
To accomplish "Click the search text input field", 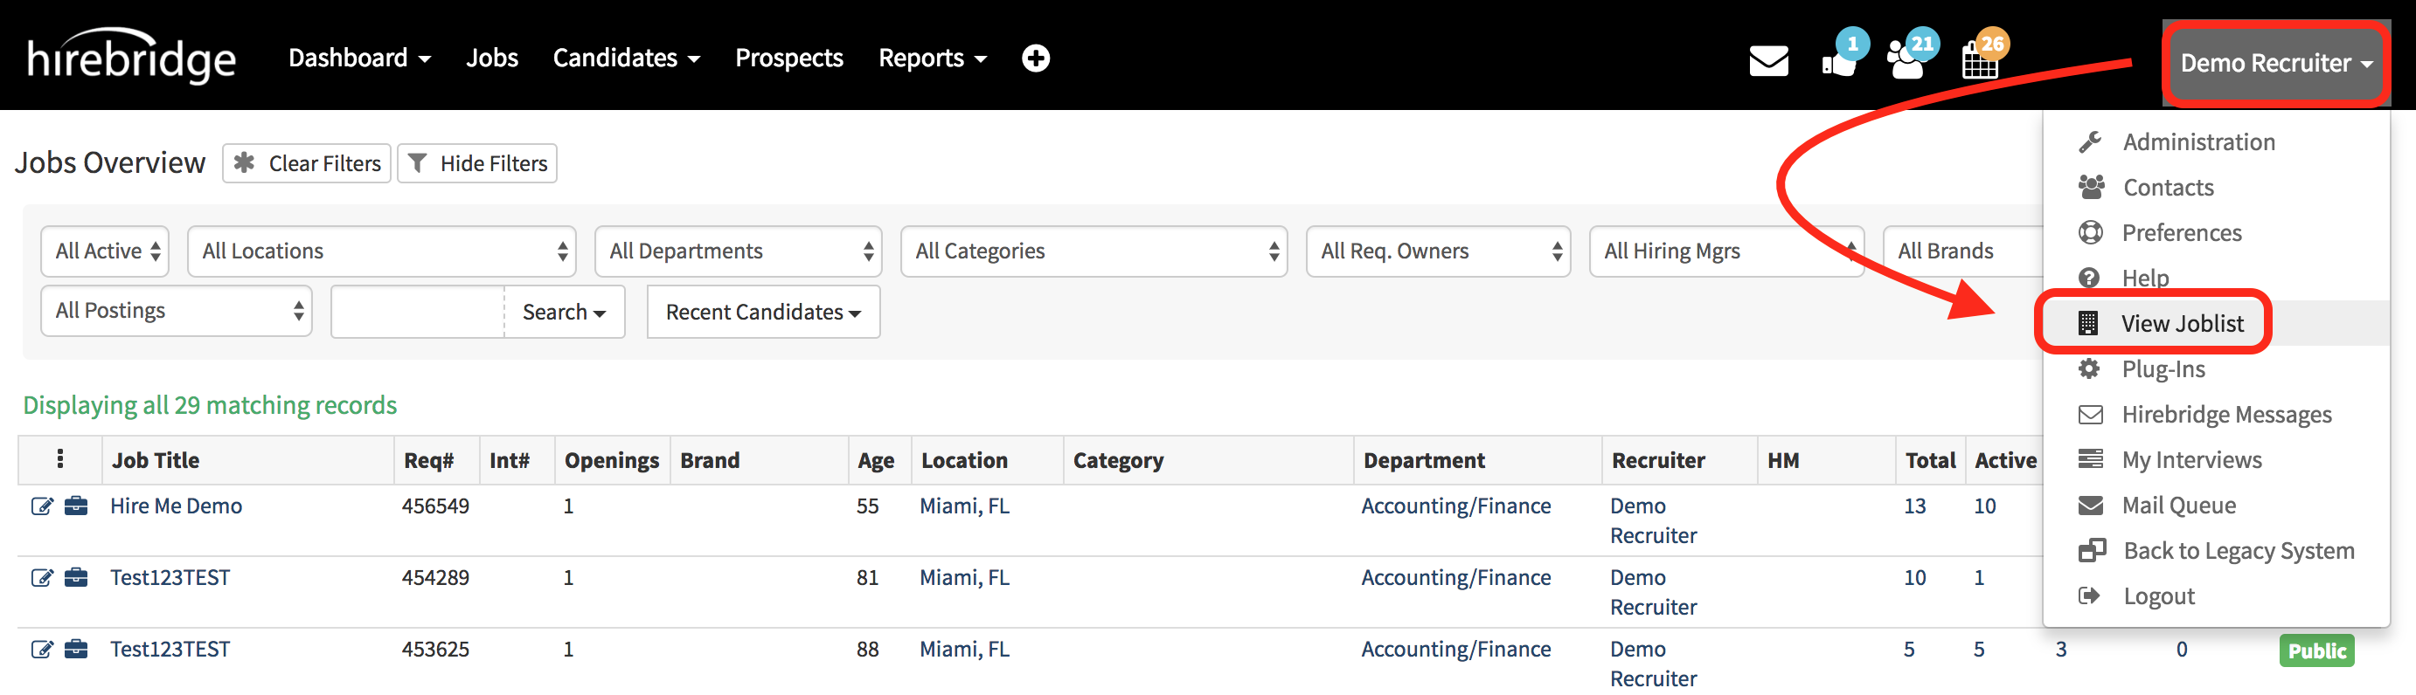I will click(419, 312).
